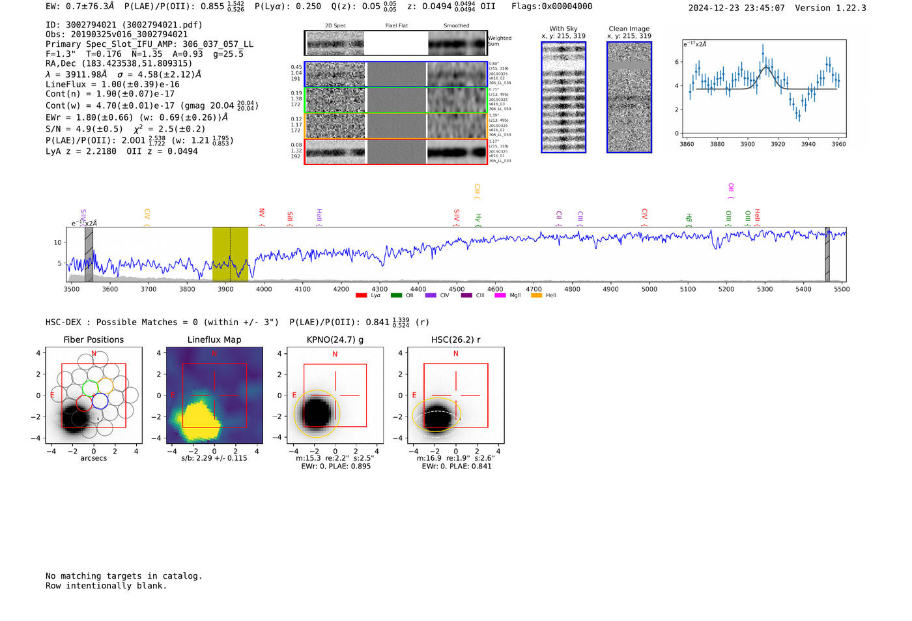Open the Lineflux Map panel
The height and width of the screenshot is (621, 912).
click(x=214, y=396)
